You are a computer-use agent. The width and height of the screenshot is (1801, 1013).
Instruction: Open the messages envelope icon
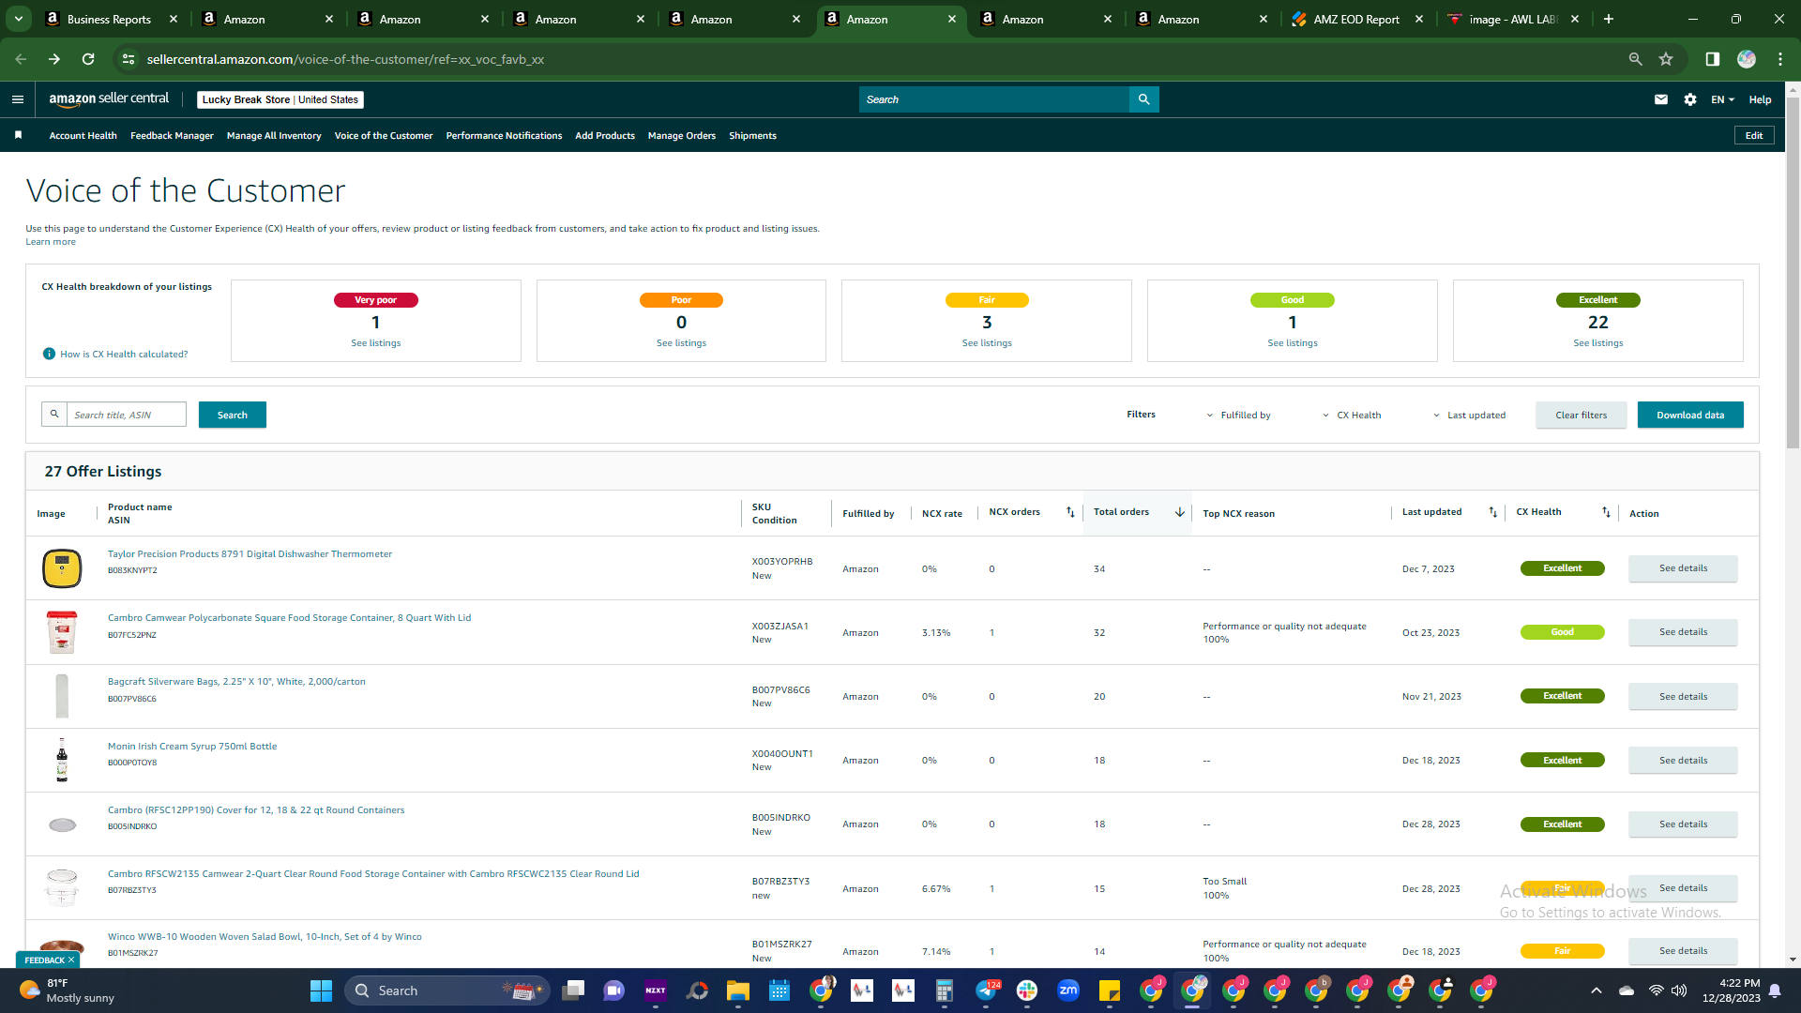(1661, 99)
